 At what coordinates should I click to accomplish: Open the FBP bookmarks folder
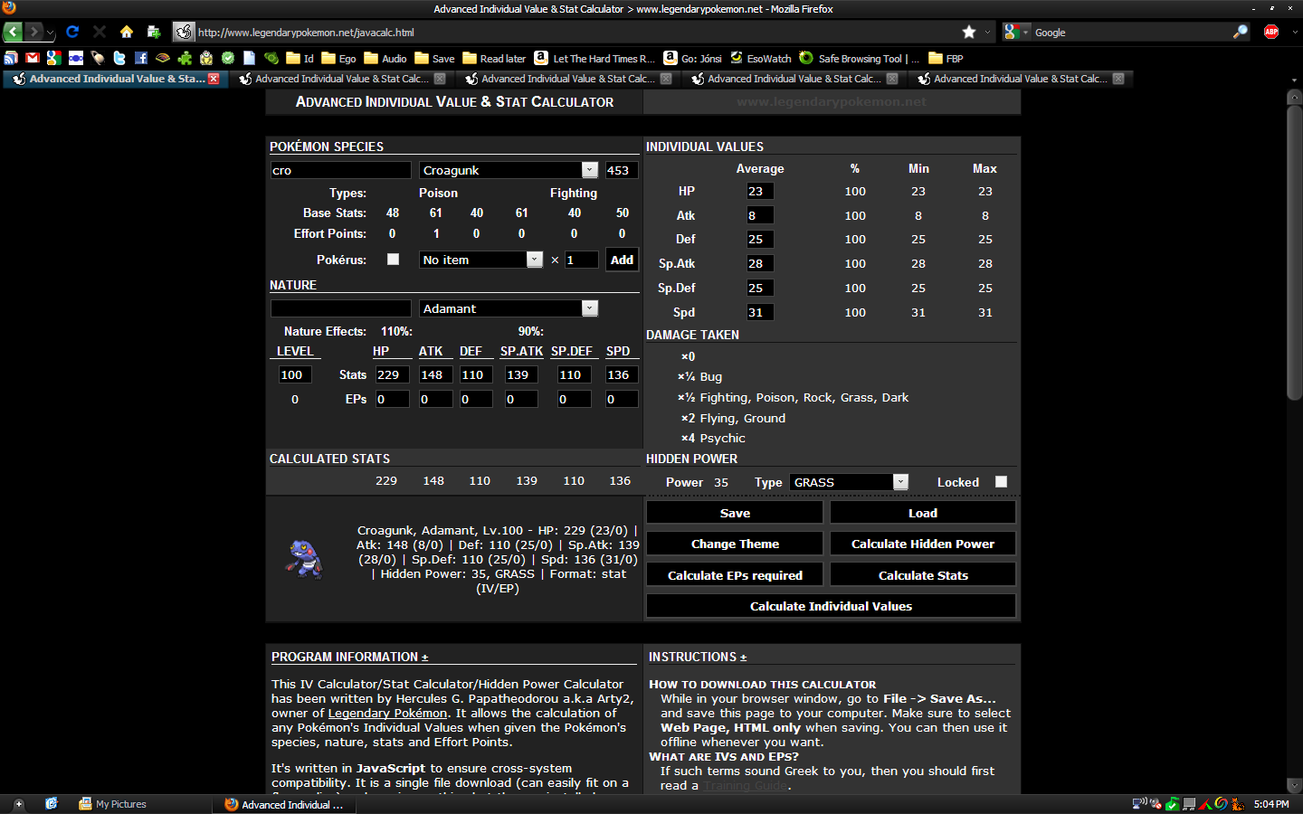[x=946, y=58]
